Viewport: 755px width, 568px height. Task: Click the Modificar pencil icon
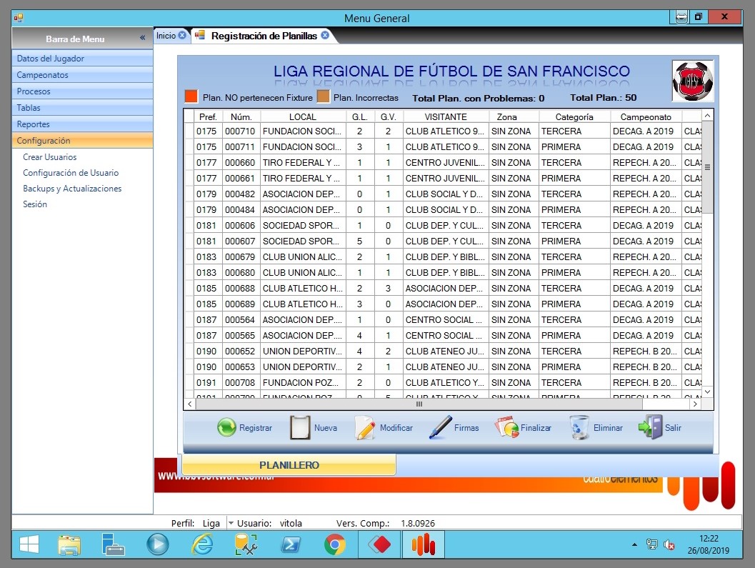point(365,427)
